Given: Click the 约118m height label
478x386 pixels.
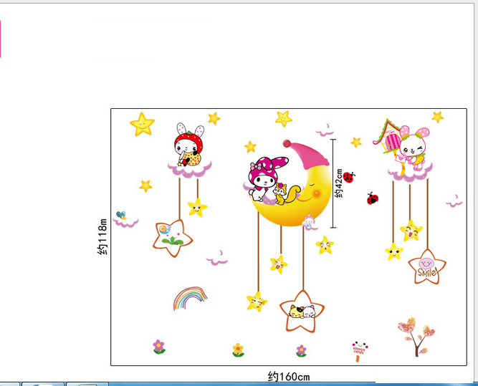Looking at the screenshot, I should [x=102, y=236].
